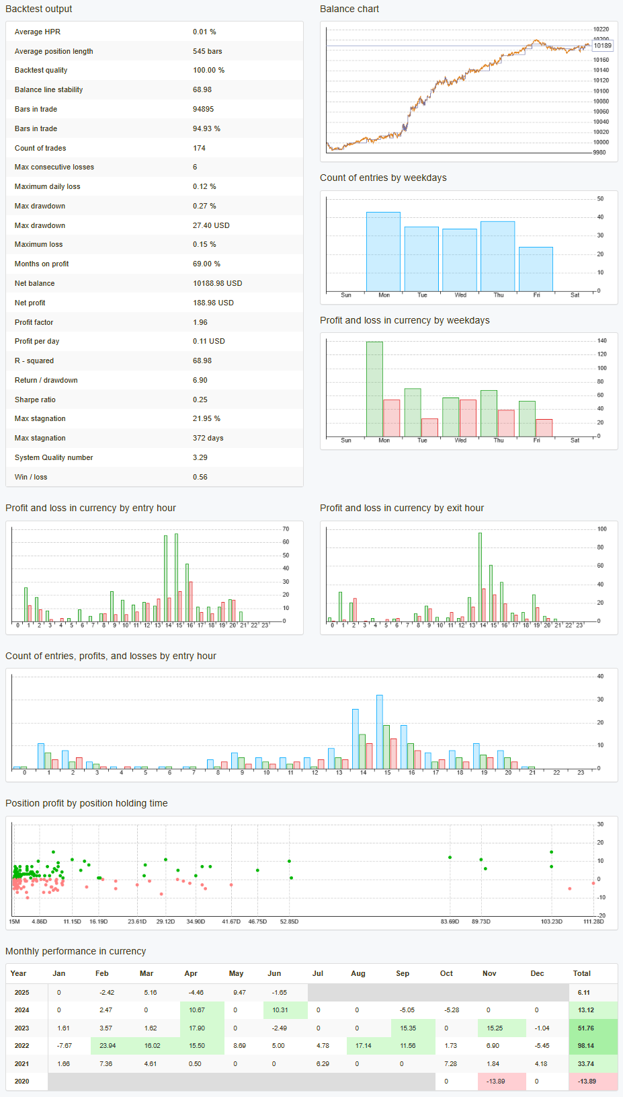Select the "2025" year row label
Screen dimensions: 623x1097
[x=22, y=993]
